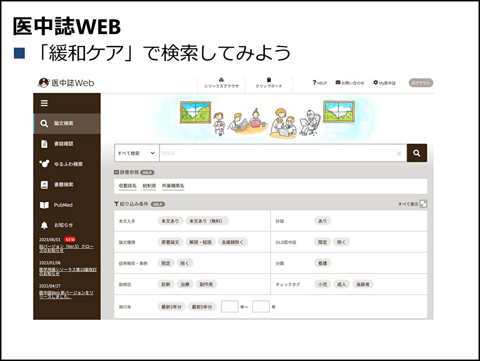Toggle the 最新5年分 filter
480x361 pixels.
pyautogui.click(x=202, y=307)
